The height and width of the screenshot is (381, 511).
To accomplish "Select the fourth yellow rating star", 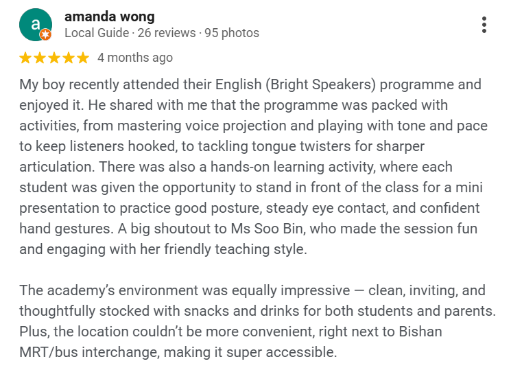I will pos(69,58).
